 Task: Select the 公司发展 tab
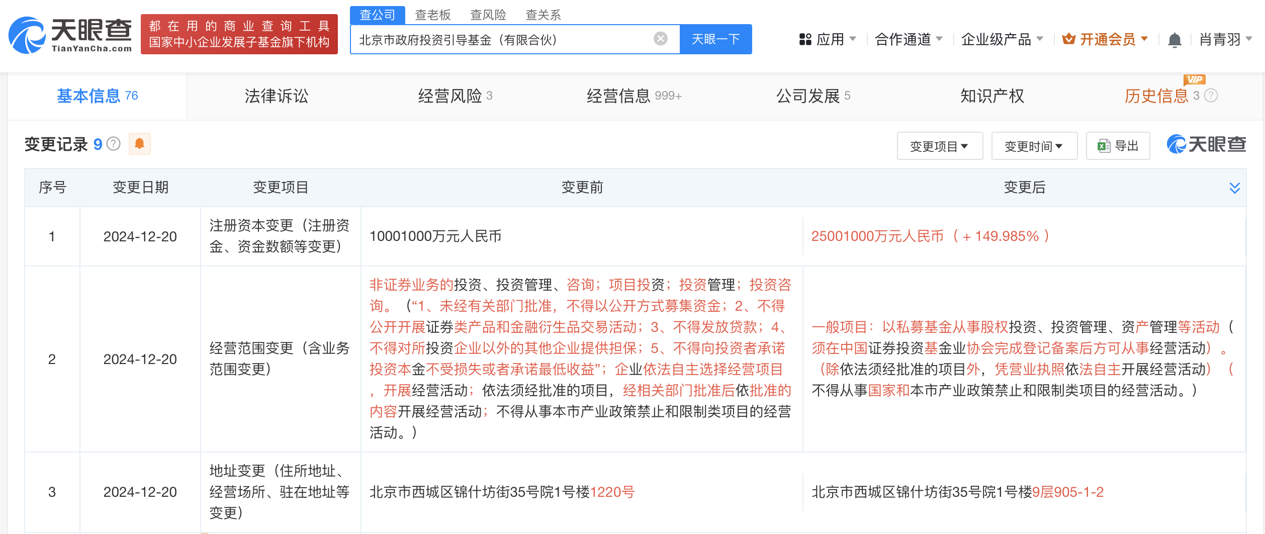(x=813, y=96)
